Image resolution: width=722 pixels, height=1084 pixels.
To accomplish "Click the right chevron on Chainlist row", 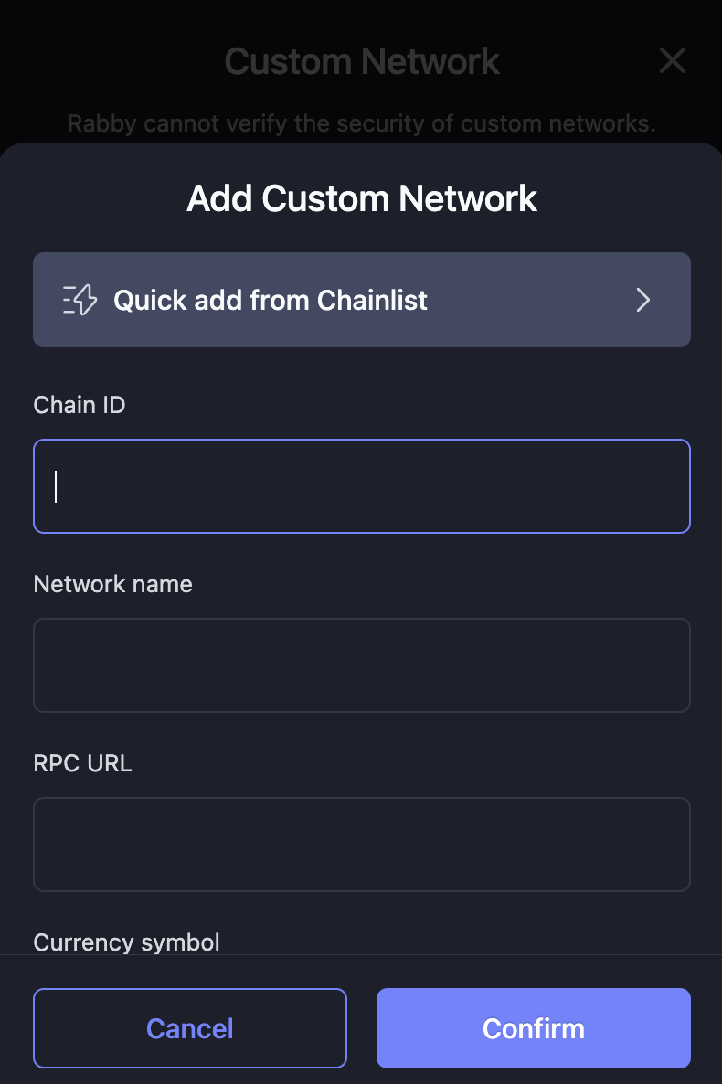I will [642, 300].
